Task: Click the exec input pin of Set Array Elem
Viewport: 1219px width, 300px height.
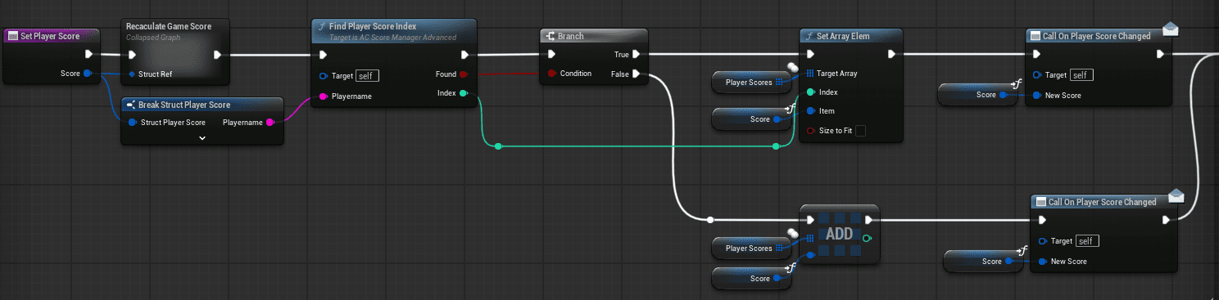Action: [810, 55]
